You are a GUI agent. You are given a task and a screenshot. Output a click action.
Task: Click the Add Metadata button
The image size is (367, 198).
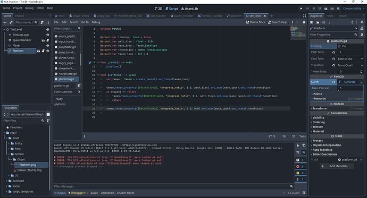coord(337,166)
